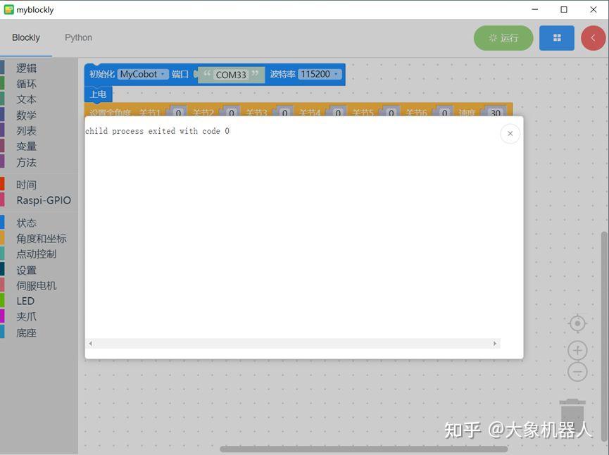Switch to the Python tab

pos(78,37)
